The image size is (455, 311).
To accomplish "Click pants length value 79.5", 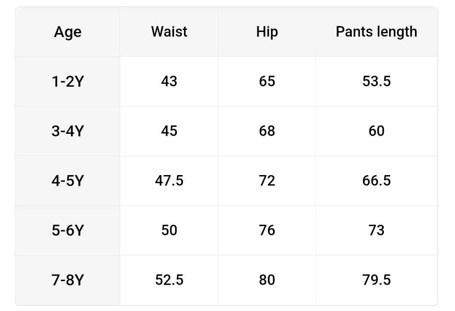I will [376, 280].
